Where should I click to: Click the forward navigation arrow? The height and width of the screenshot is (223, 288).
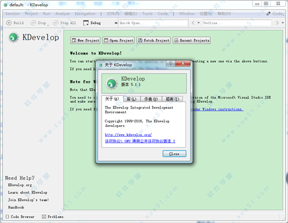pyautogui.click(x=277, y=23)
